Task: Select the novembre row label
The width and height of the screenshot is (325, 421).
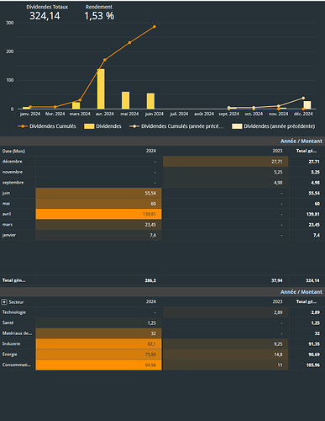Action: (x=13, y=172)
